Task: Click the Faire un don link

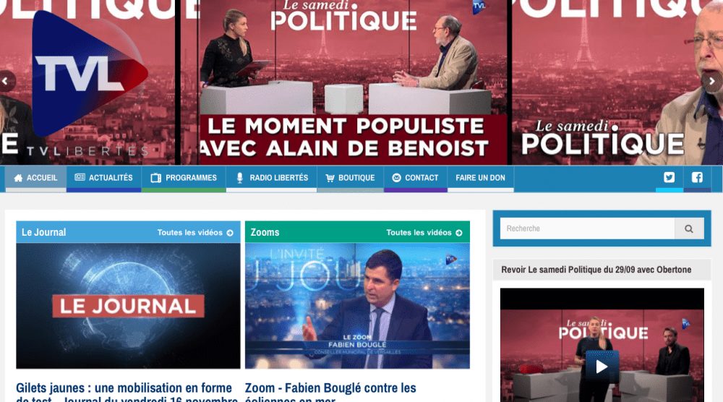Action: (x=481, y=178)
